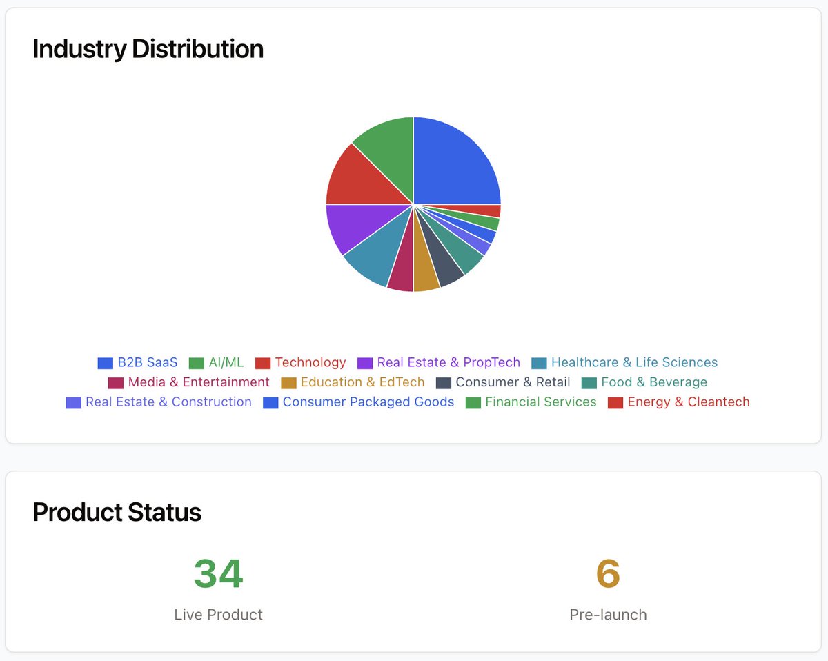Click the AI/ML legend color square

point(195,362)
